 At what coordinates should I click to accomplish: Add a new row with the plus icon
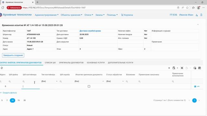point(169,68)
